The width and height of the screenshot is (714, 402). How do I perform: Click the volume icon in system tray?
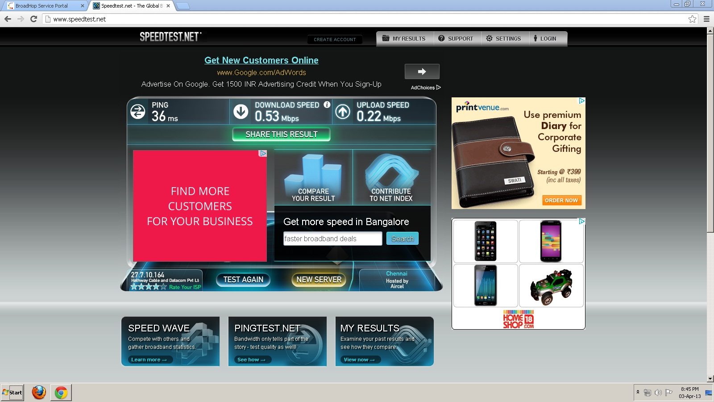658,393
